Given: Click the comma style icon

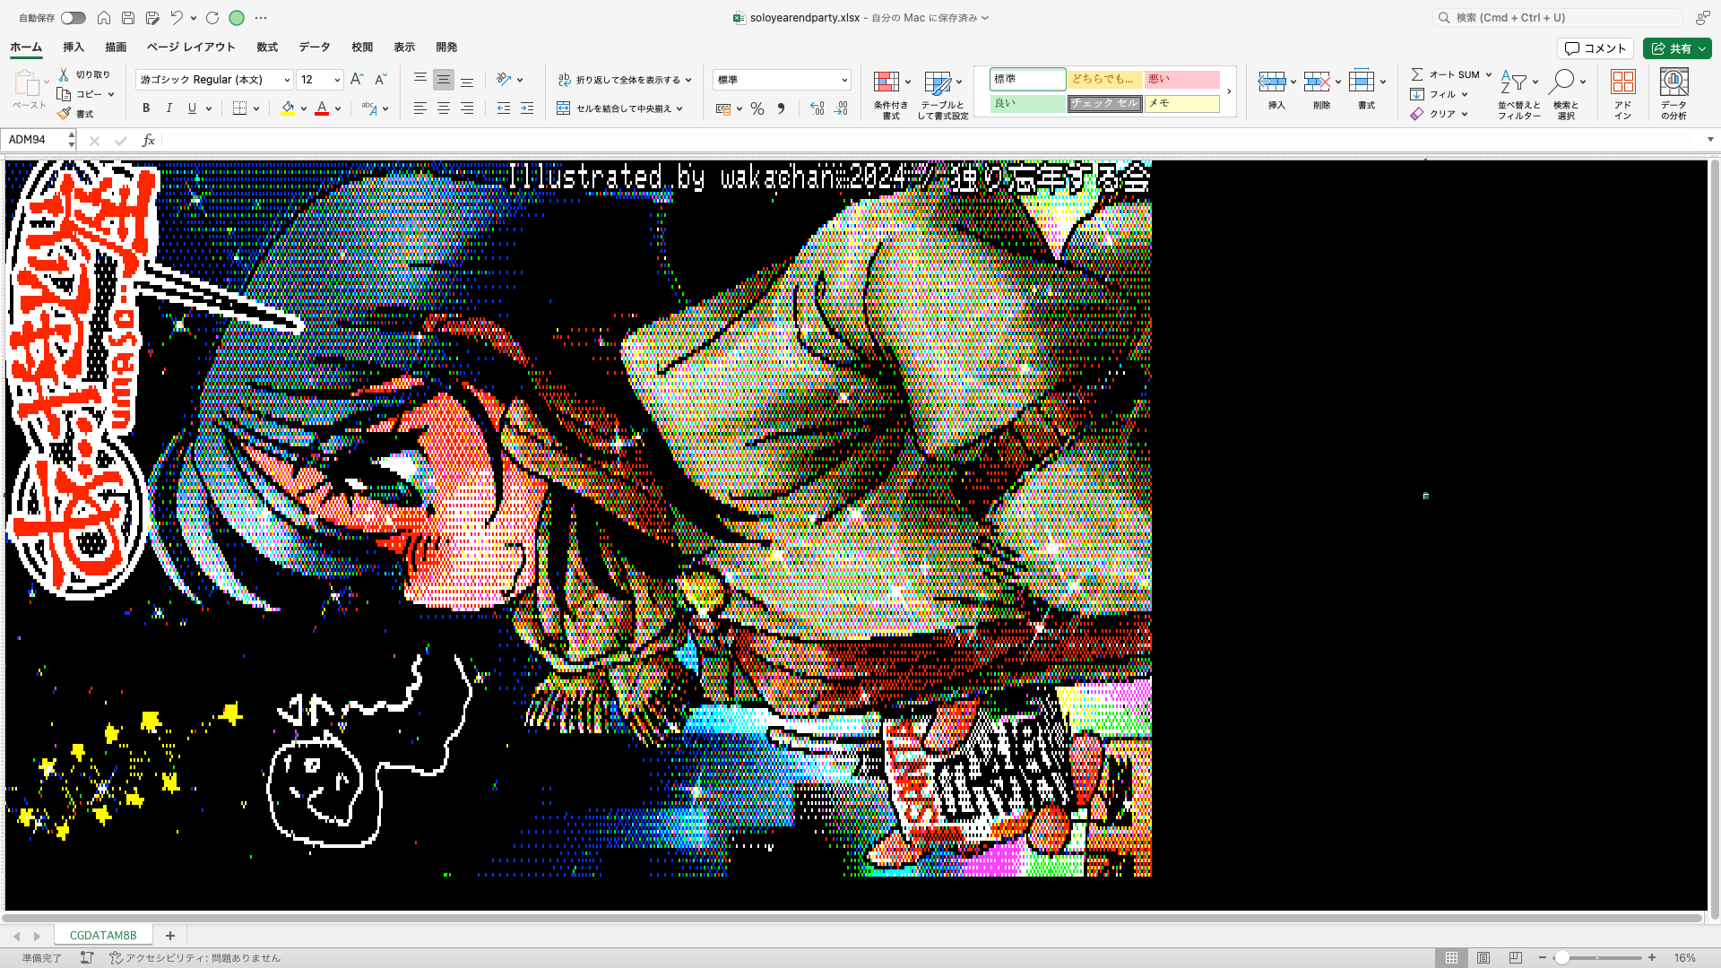Looking at the screenshot, I should (x=781, y=108).
